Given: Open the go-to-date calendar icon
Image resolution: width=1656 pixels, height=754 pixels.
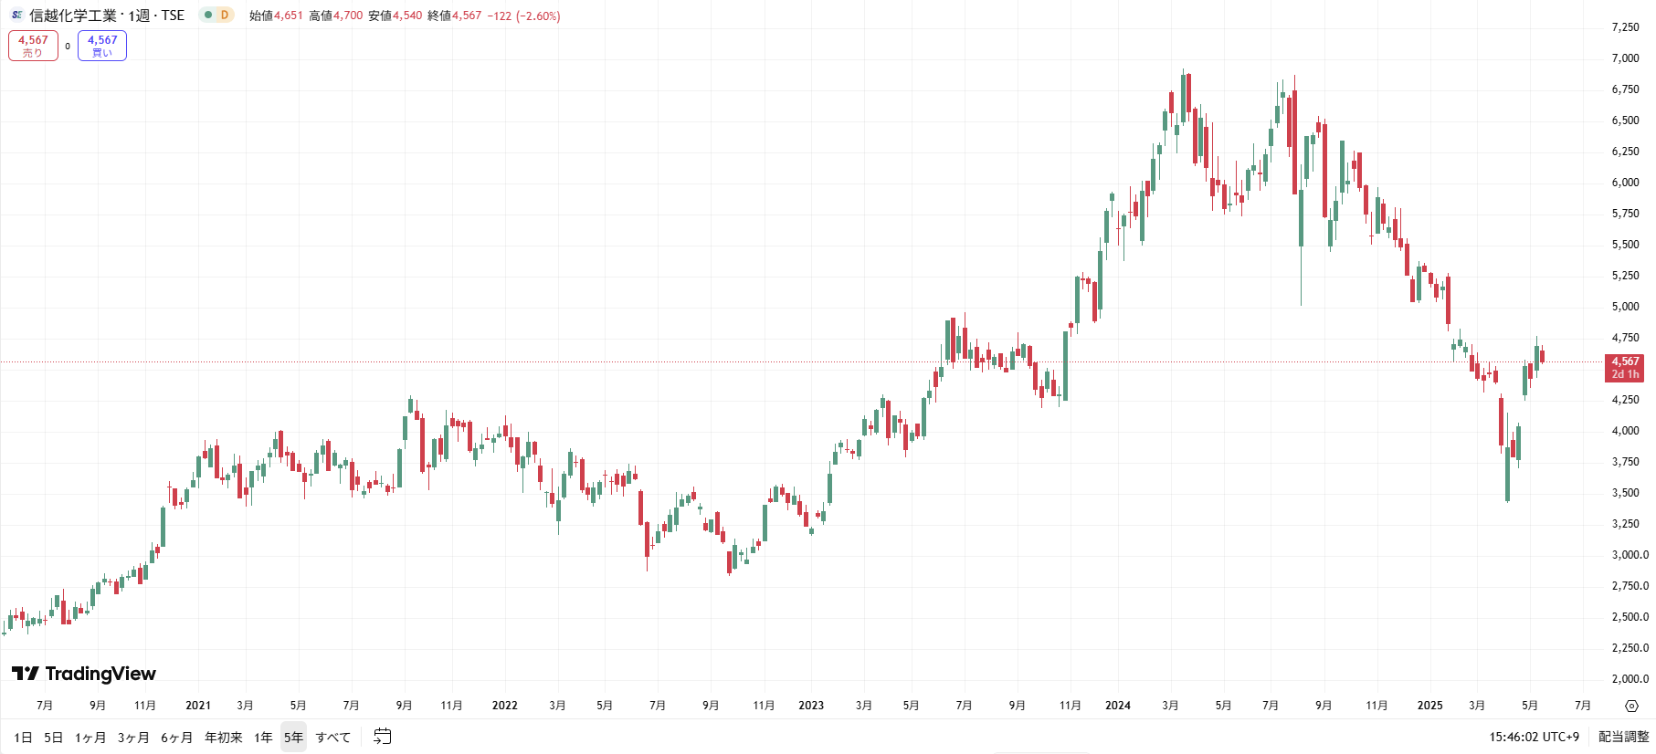Looking at the screenshot, I should point(383,737).
